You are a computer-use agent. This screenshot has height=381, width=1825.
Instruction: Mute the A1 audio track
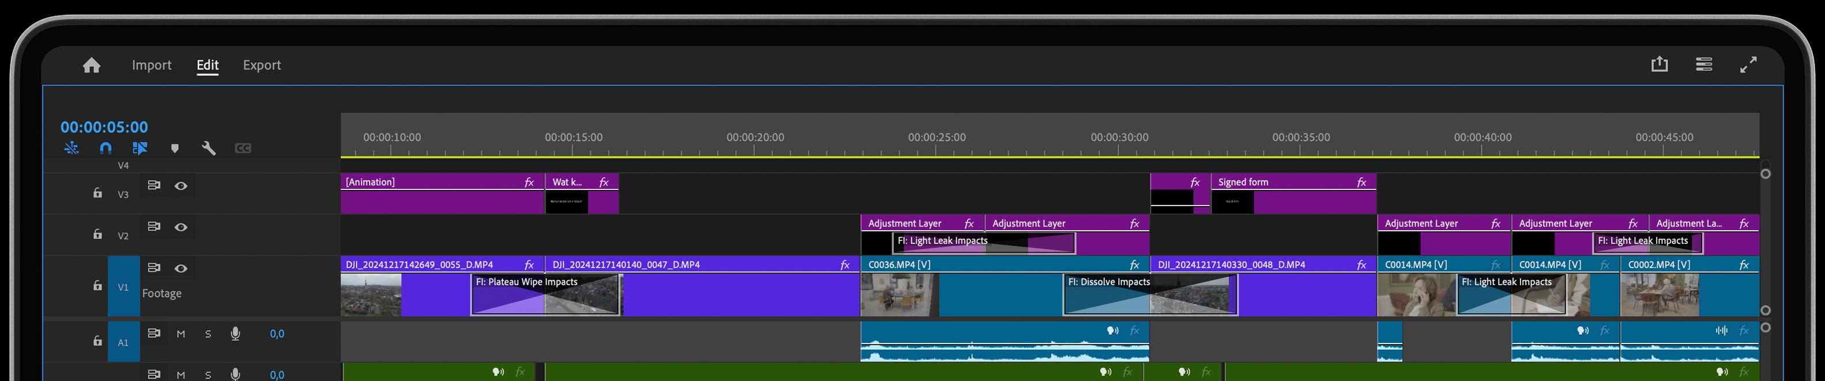180,334
